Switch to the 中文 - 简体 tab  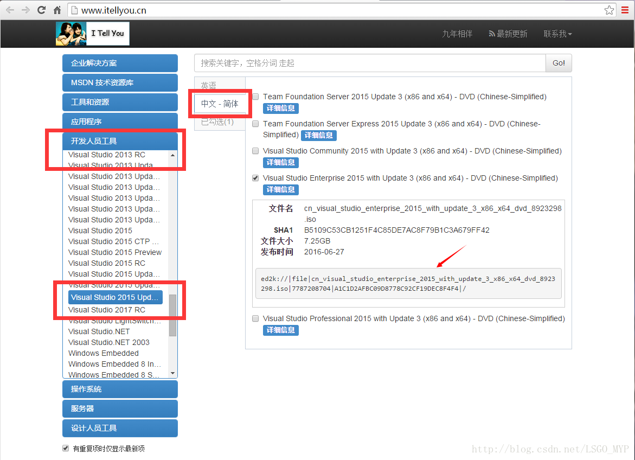click(220, 104)
